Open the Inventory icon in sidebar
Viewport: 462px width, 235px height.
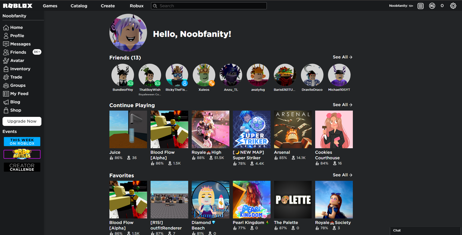[6, 69]
